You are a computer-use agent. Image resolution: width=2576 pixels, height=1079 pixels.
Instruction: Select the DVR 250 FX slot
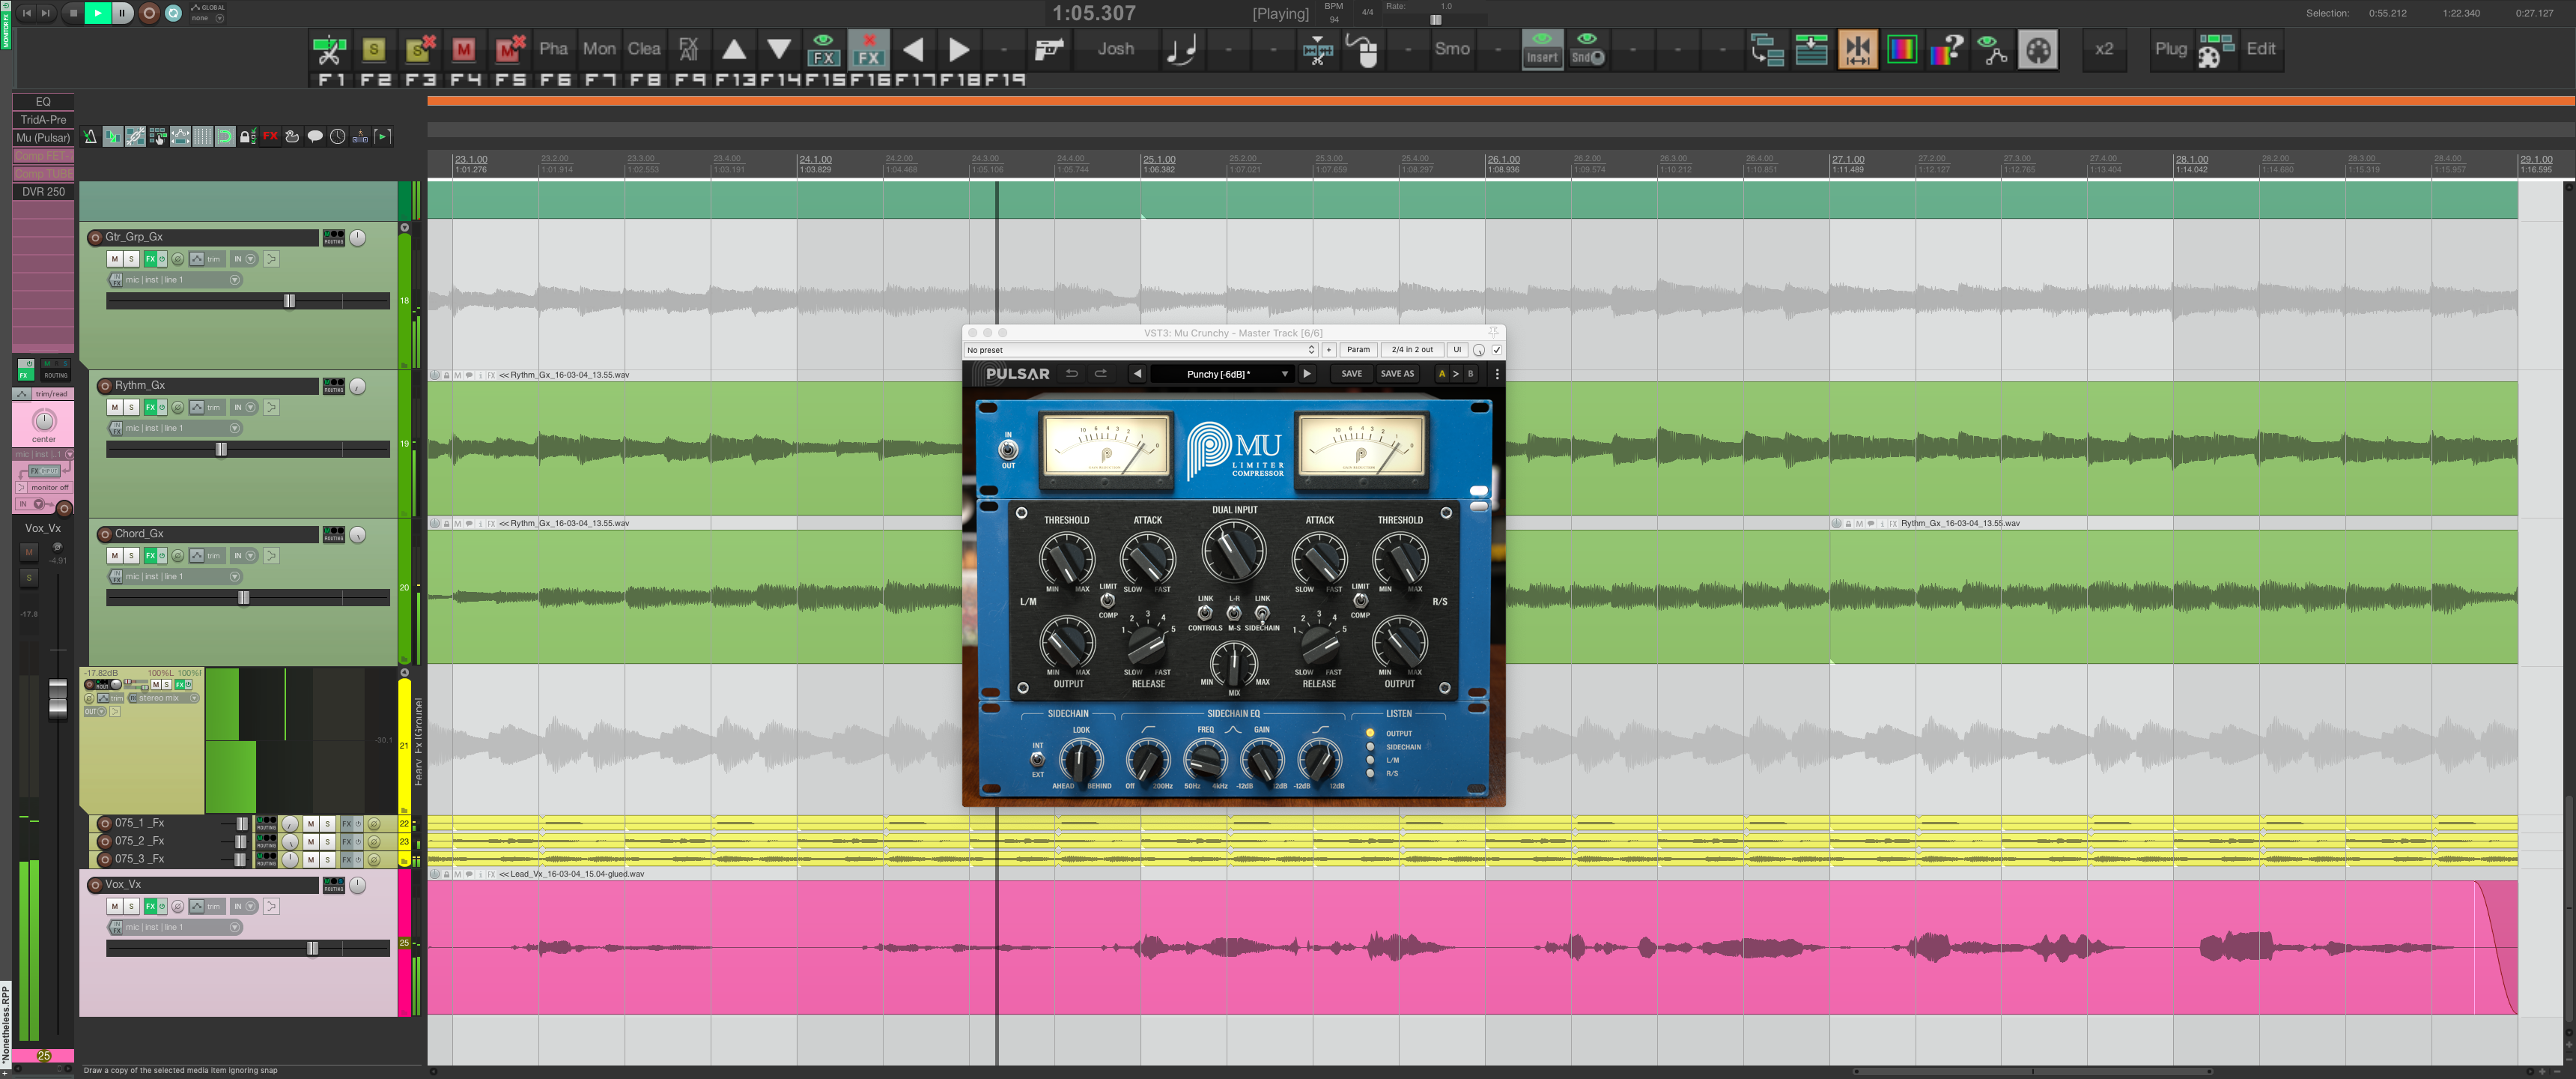click(x=43, y=191)
